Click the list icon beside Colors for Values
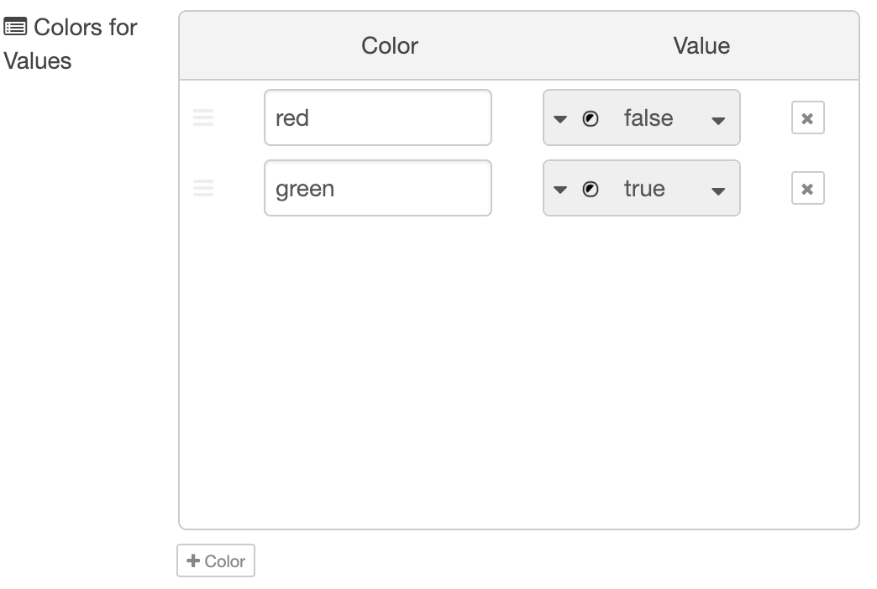Image resolution: width=877 pixels, height=589 pixels. [15, 28]
